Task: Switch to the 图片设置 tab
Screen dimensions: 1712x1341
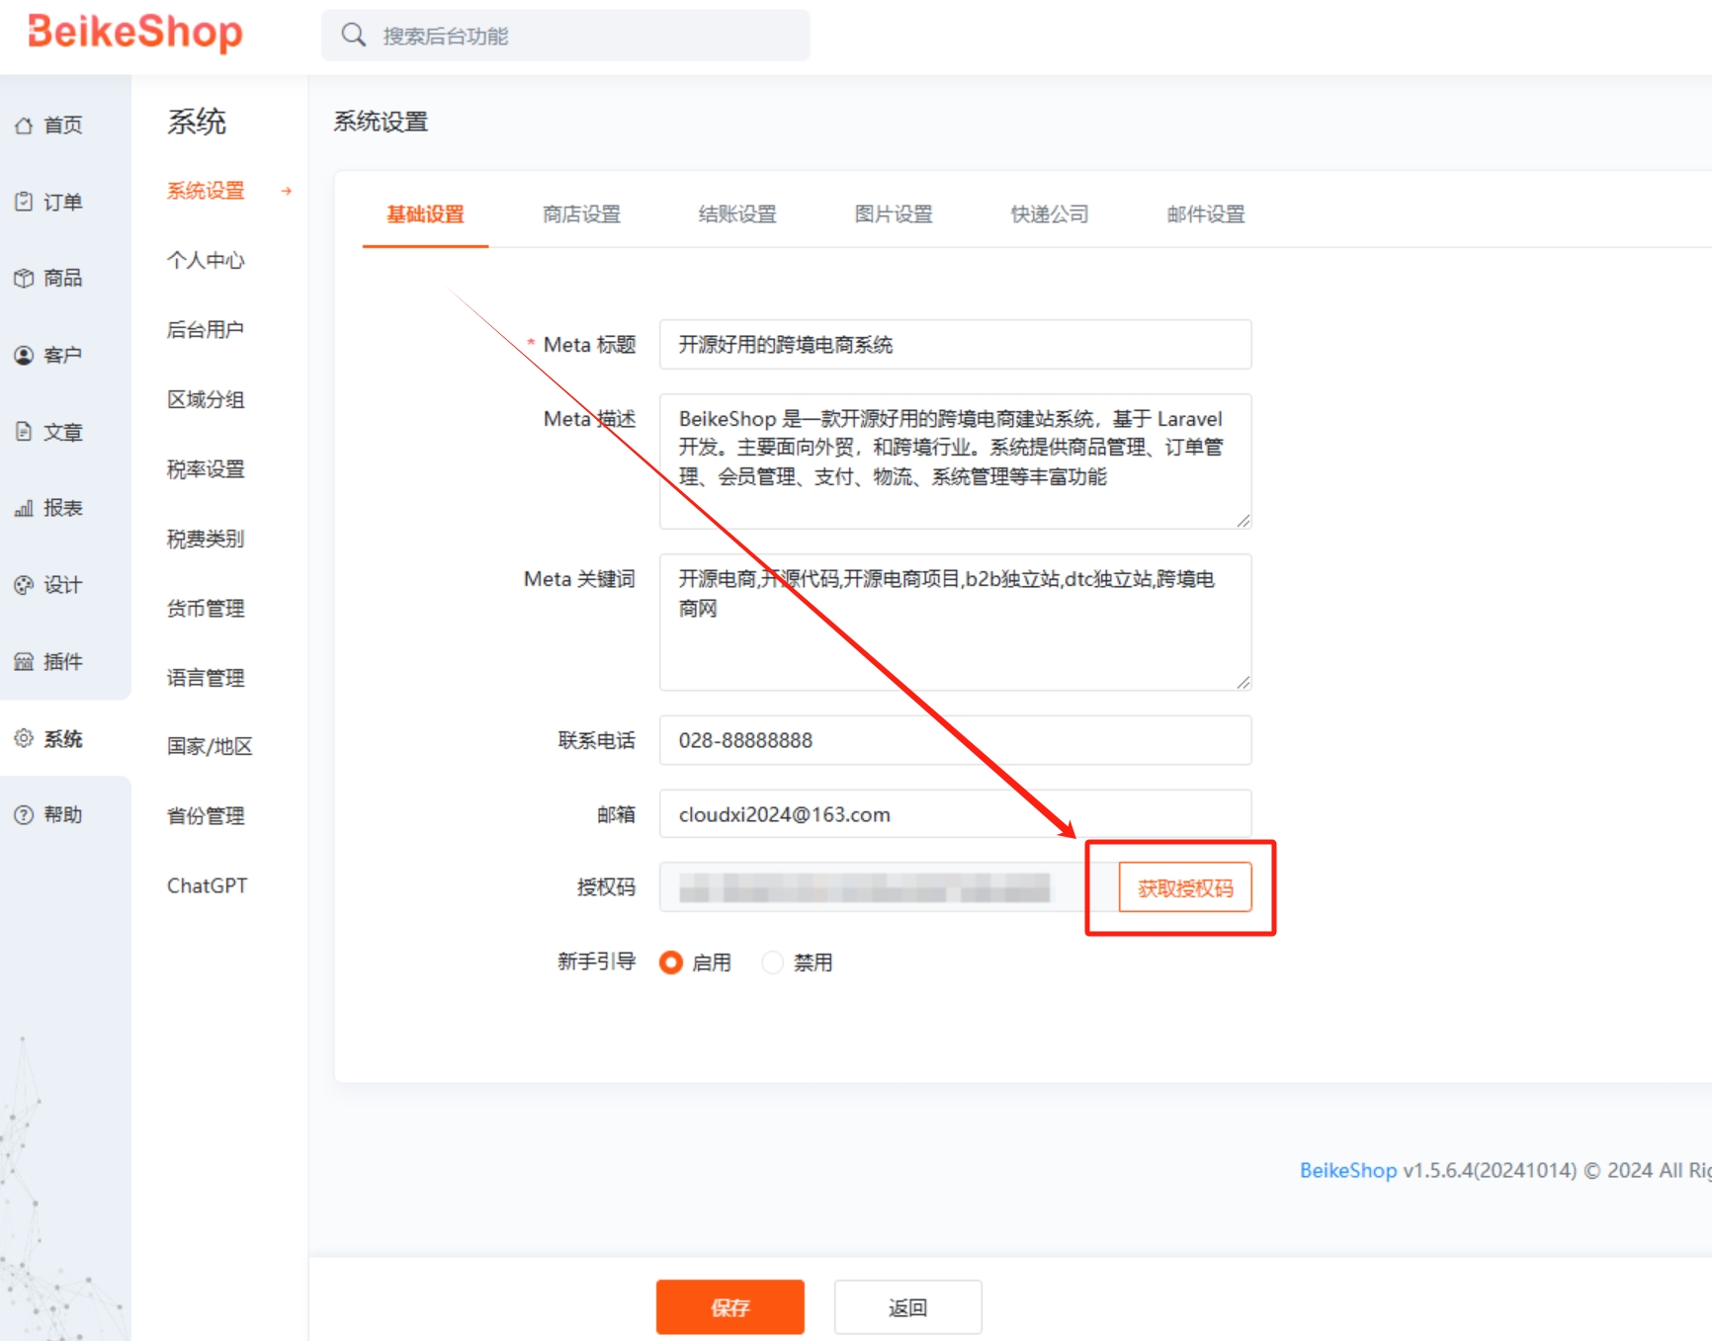Action: [x=894, y=214]
